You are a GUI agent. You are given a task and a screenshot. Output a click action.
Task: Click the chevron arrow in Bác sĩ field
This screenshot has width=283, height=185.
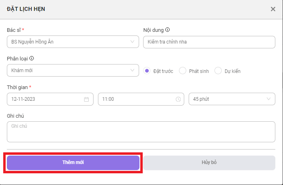pos(132,42)
